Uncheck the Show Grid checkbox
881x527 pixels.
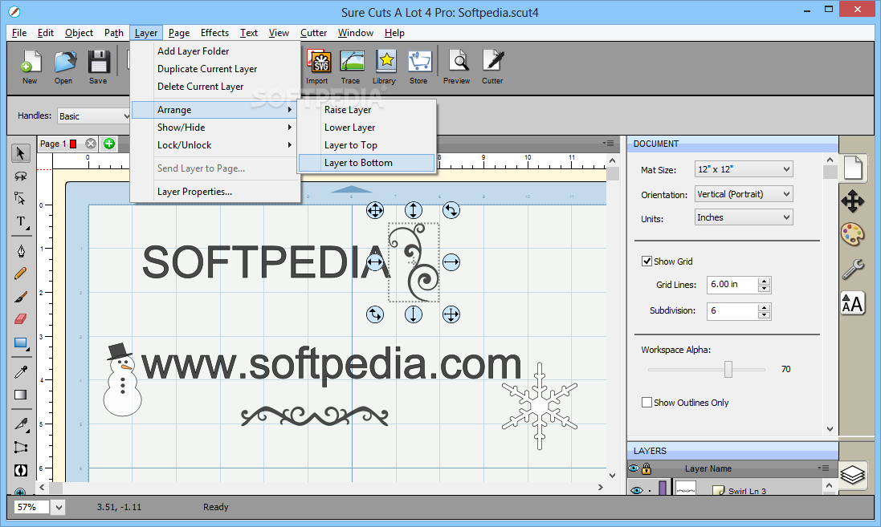click(646, 261)
